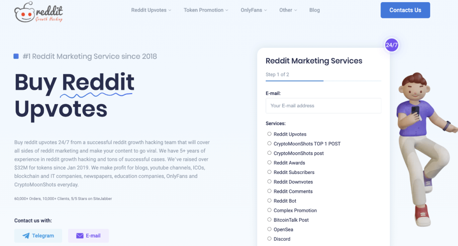Viewport: 458px width, 246px height.
Task: Click the E-mail envelope icon
Action: 80,236
